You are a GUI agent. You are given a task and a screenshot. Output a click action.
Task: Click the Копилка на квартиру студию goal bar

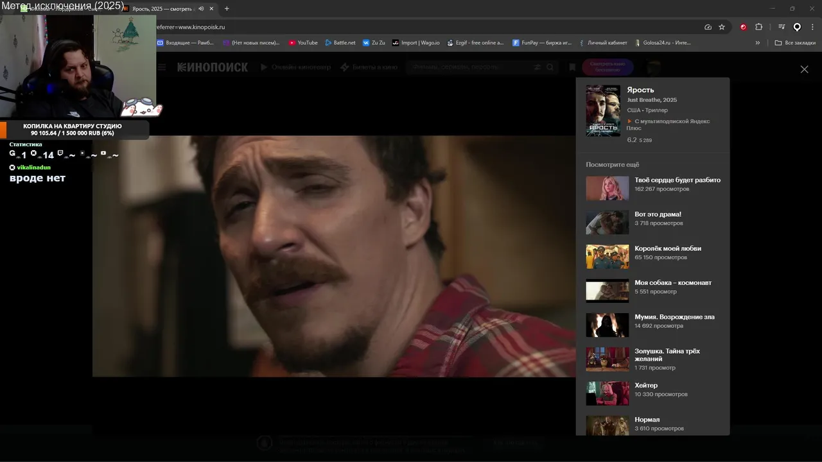click(74, 130)
